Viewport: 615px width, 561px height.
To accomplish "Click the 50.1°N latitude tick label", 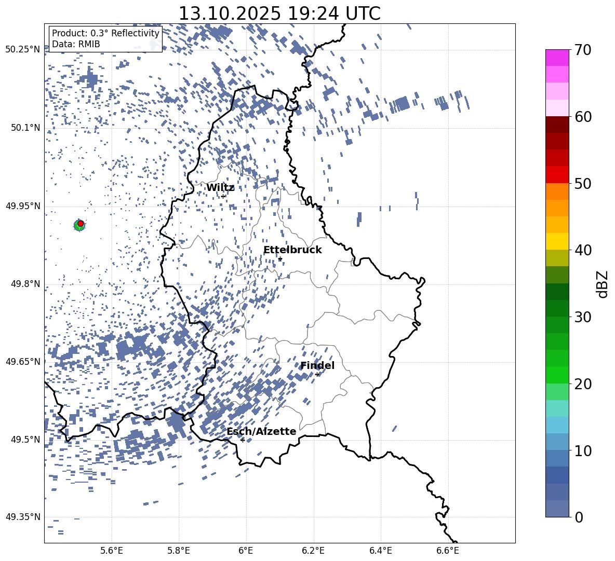I will pos(25,128).
